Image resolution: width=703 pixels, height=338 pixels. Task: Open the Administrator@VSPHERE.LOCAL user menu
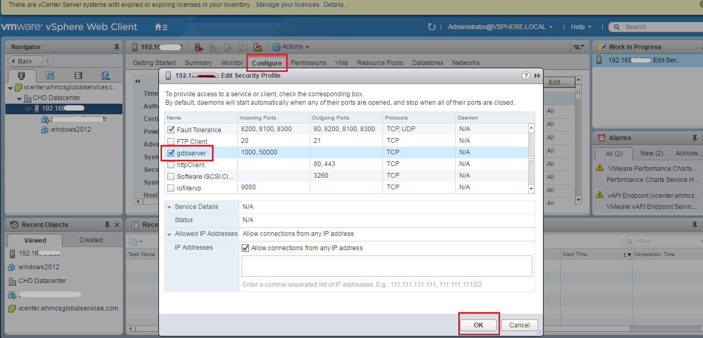[500, 27]
